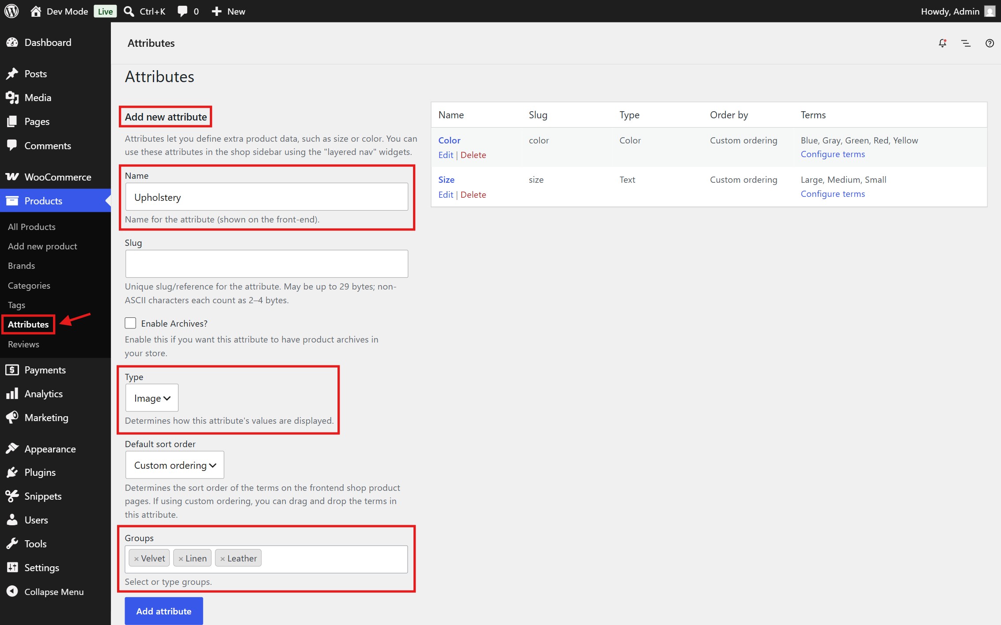1001x625 pixels.
Task: Click the Media icon in sidebar
Action: [12, 98]
